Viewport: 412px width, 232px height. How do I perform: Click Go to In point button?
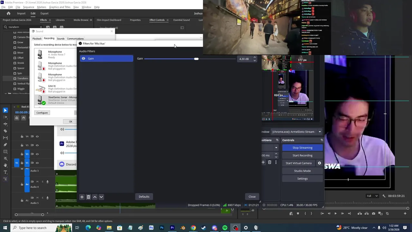(322, 213)
